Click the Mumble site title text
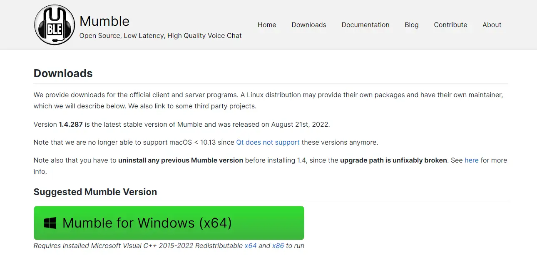Viewport: 537px width, 258px height. click(x=104, y=21)
